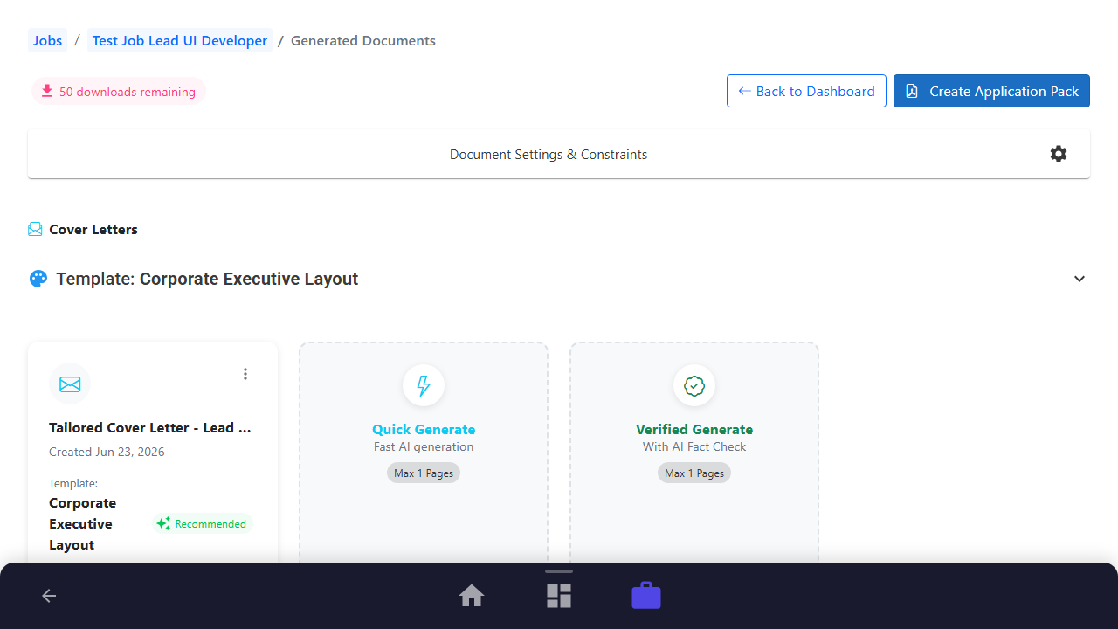Click the bottom bar's drag handle
The image size is (1118, 629).
pos(559,571)
